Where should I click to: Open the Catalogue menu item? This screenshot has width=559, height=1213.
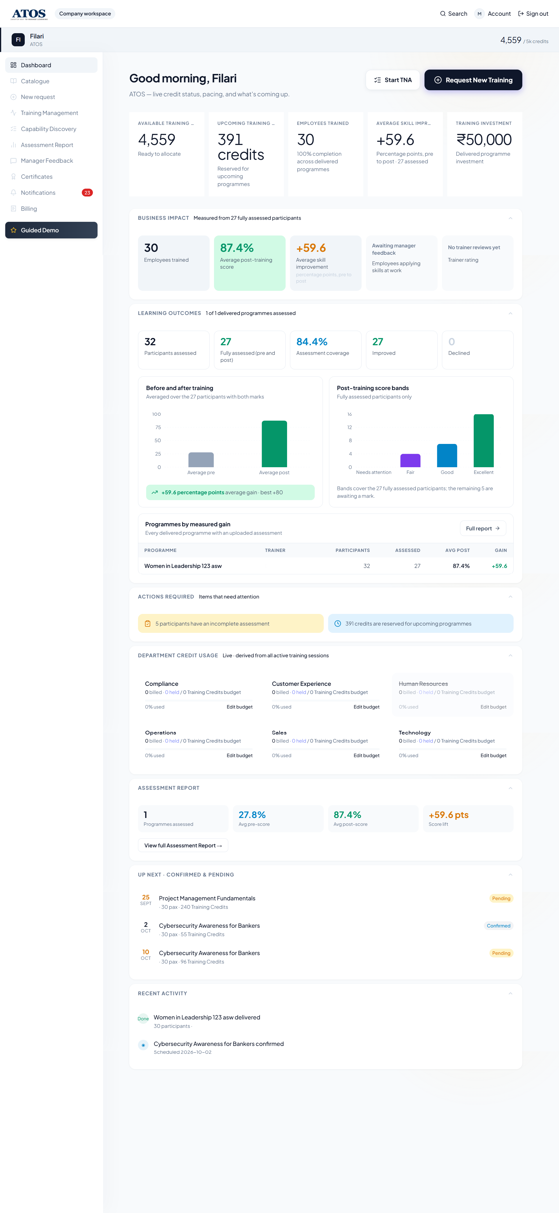(51, 81)
